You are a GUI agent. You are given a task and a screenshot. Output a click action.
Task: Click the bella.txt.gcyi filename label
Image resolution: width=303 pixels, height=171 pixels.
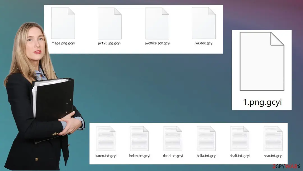coord(206,156)
